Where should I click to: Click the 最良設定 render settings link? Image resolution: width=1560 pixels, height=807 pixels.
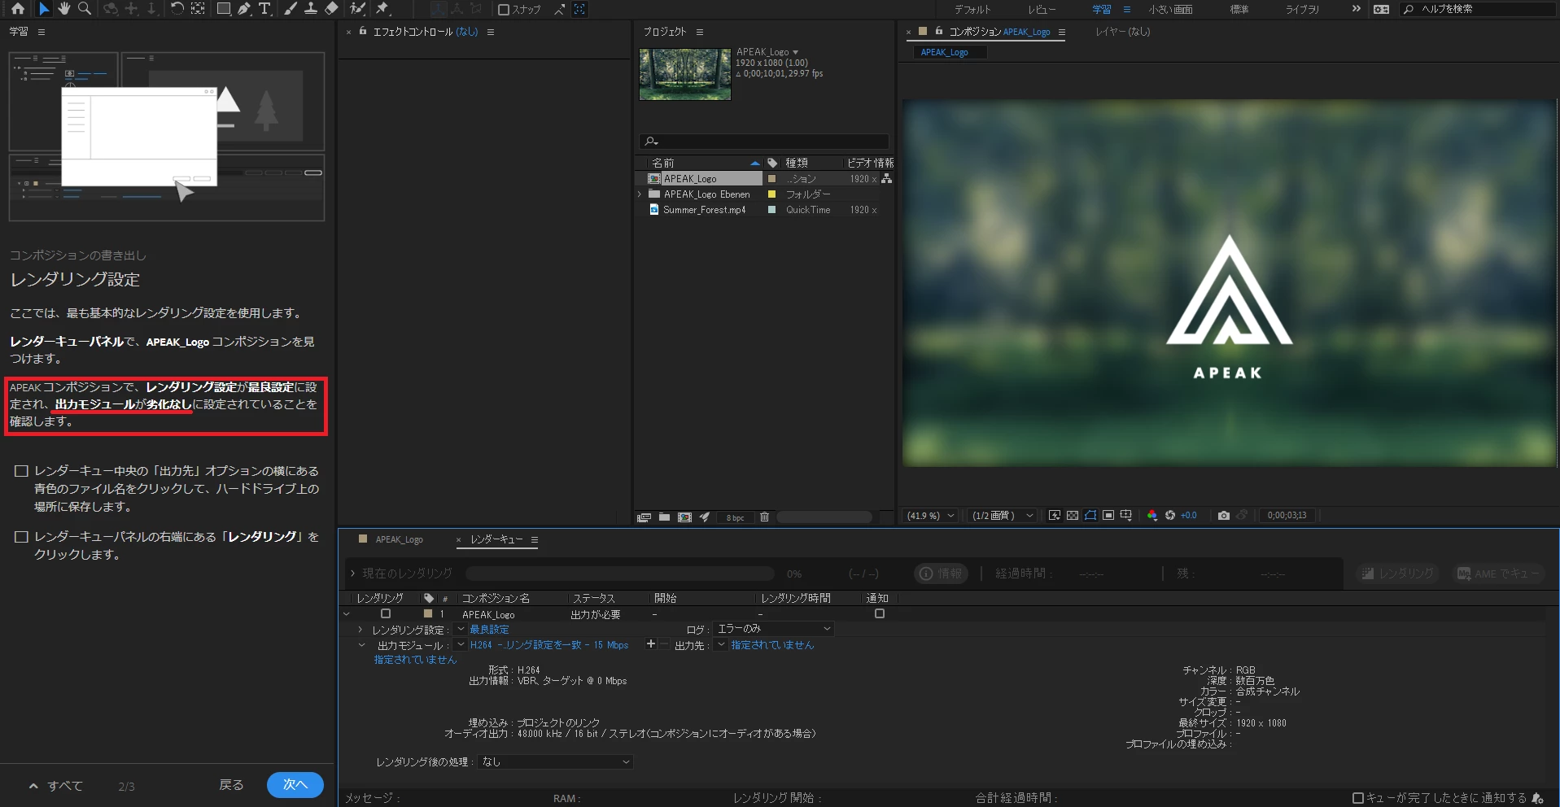489,630
